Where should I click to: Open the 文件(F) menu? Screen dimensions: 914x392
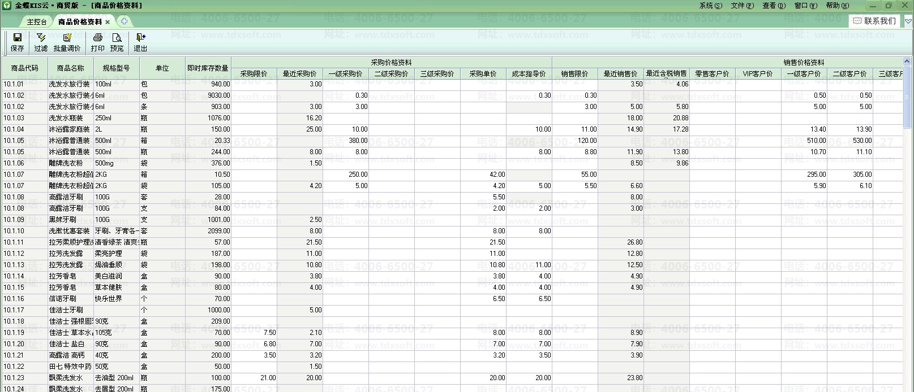click(x=742, y=6)
